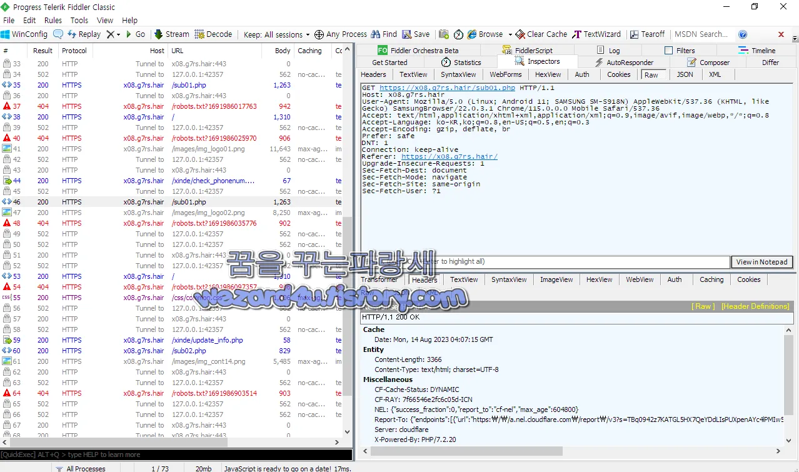This screenshot has width=799, height=472.
Task: Select the request WebForms tab
Action: coord(506,74)
